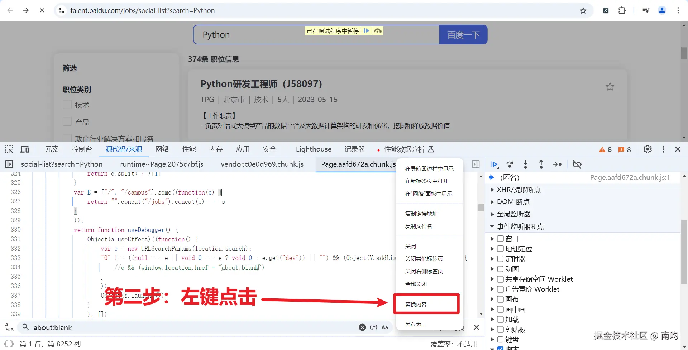
Task: Collapse the 事件监听器断点 section
Action: click(492, 226)
